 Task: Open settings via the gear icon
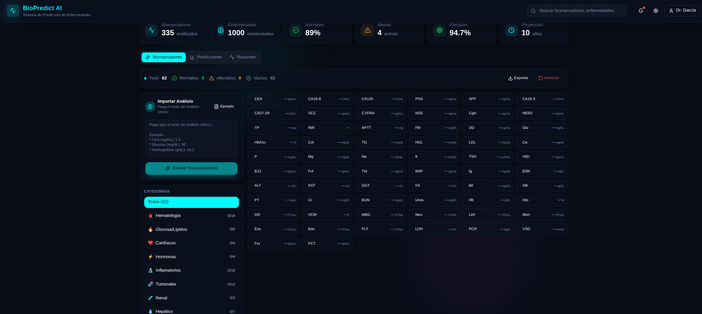click(x=656, y=11)
